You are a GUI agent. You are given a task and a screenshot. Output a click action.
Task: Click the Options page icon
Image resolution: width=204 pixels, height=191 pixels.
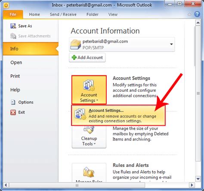click(13, 102)
